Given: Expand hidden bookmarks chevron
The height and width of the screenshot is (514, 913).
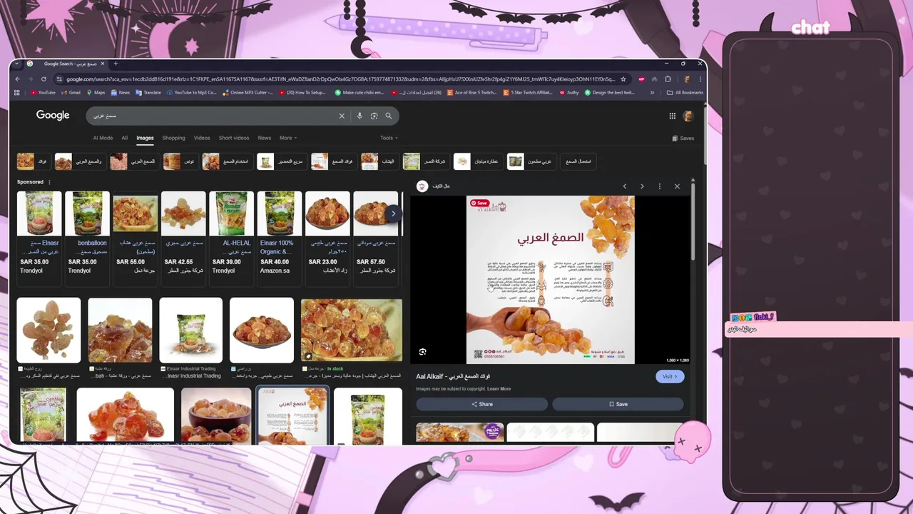Looking at the screenshot, I should point(652,92).
